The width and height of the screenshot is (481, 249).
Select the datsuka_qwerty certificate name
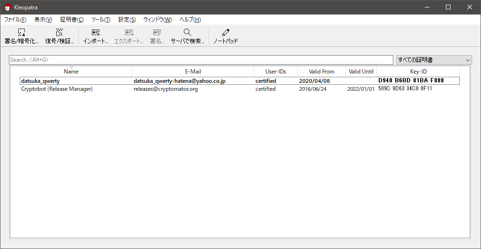(40, 81)
